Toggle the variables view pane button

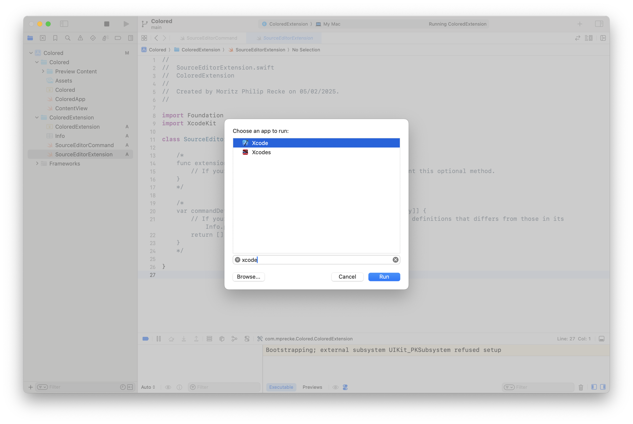(594, 387)
